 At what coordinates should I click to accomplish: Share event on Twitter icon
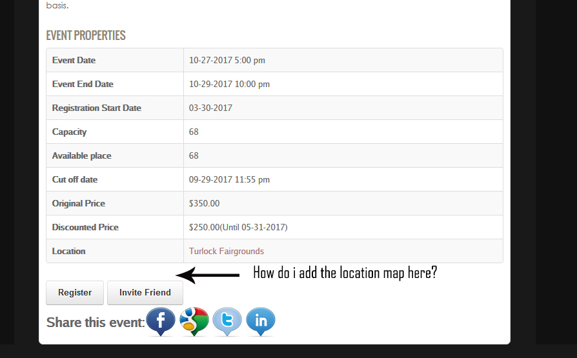(227, 321)
